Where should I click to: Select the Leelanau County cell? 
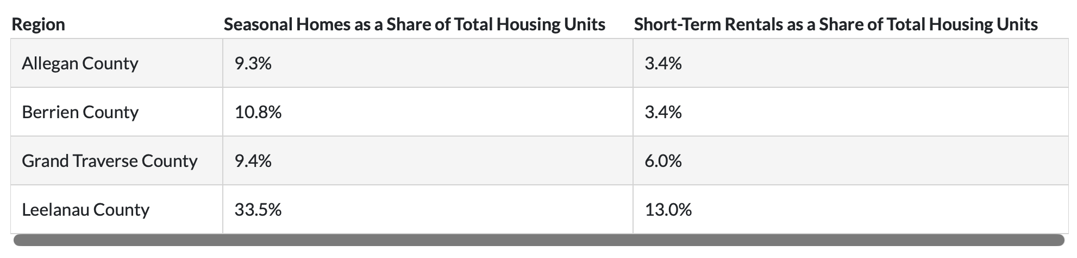pos(85,210)
